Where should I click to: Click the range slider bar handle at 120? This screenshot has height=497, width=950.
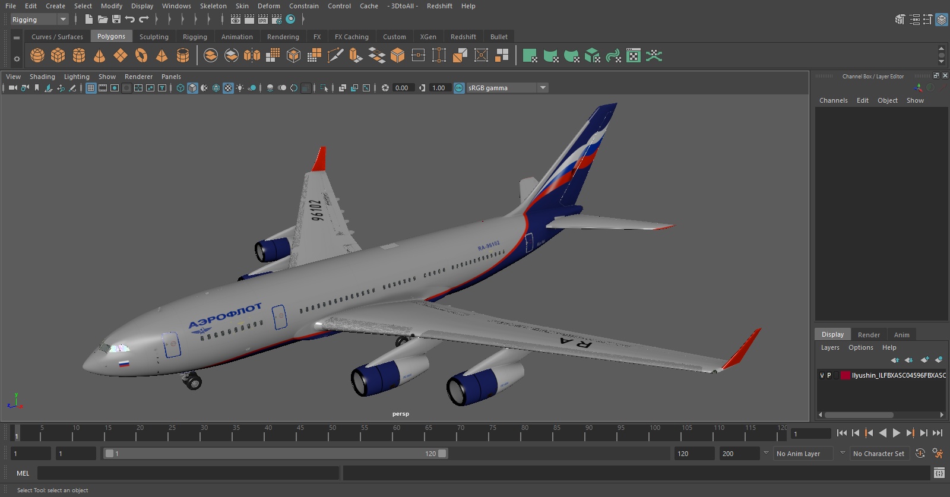pyautogui.click(x=442, y=454)
